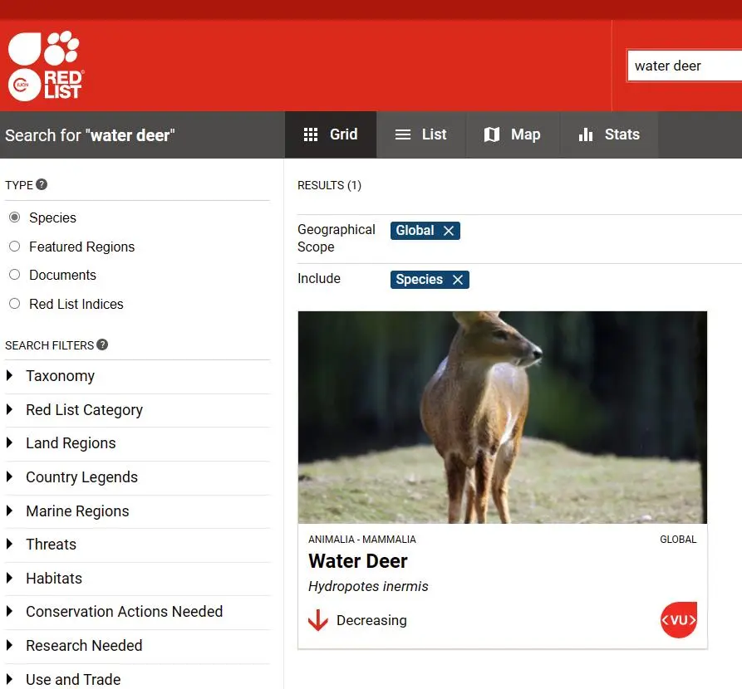The image size is (742, 689).
Task: Remove the Species include filter with its X
Action: (458, 280)
